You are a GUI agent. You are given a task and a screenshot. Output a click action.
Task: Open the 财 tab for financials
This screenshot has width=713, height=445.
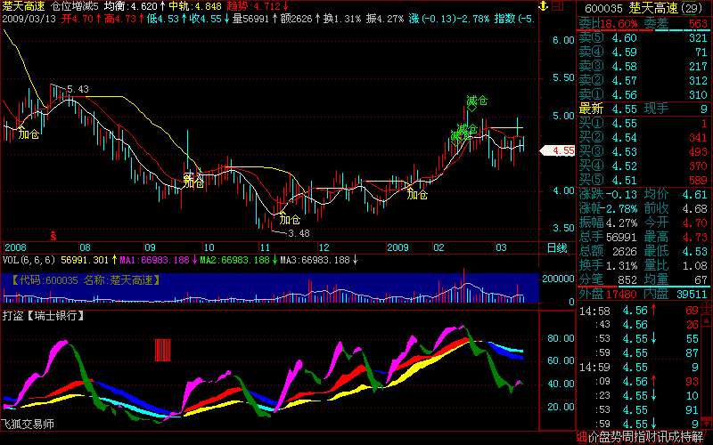point(651,437)
